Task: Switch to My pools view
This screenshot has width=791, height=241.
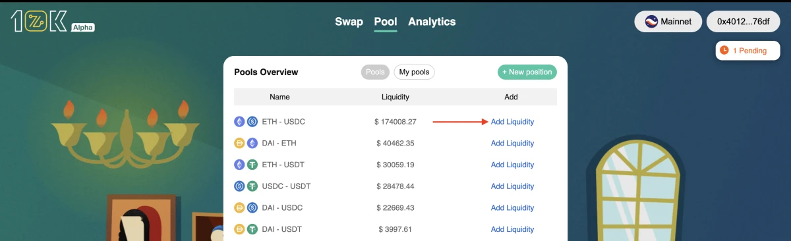Action: (414, 72)
